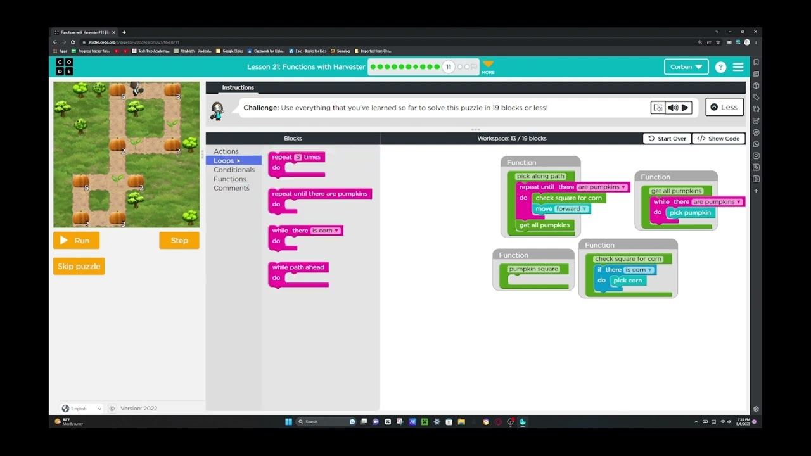Image resolution: width=811 pixels, height=456 pixels.
Task: Select the Functions with Harvester browser tab
Action: tap(84, 32)
